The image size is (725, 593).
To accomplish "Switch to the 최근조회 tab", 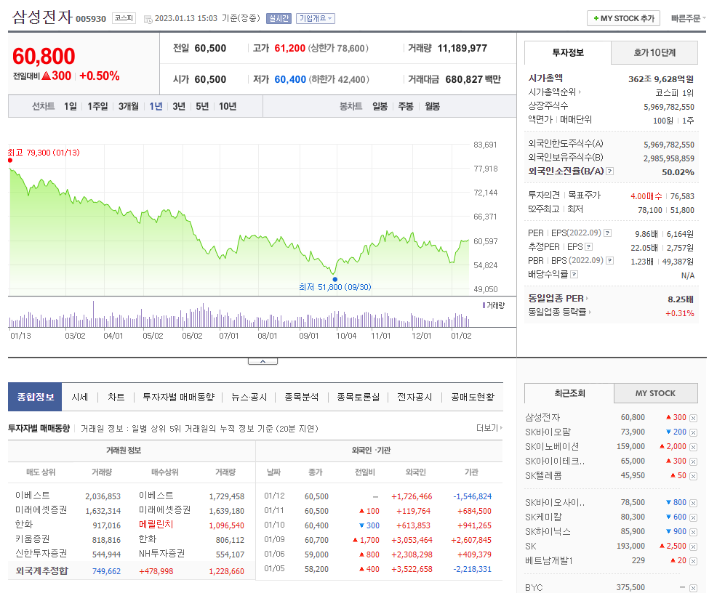I will click(x=569, y=393).
